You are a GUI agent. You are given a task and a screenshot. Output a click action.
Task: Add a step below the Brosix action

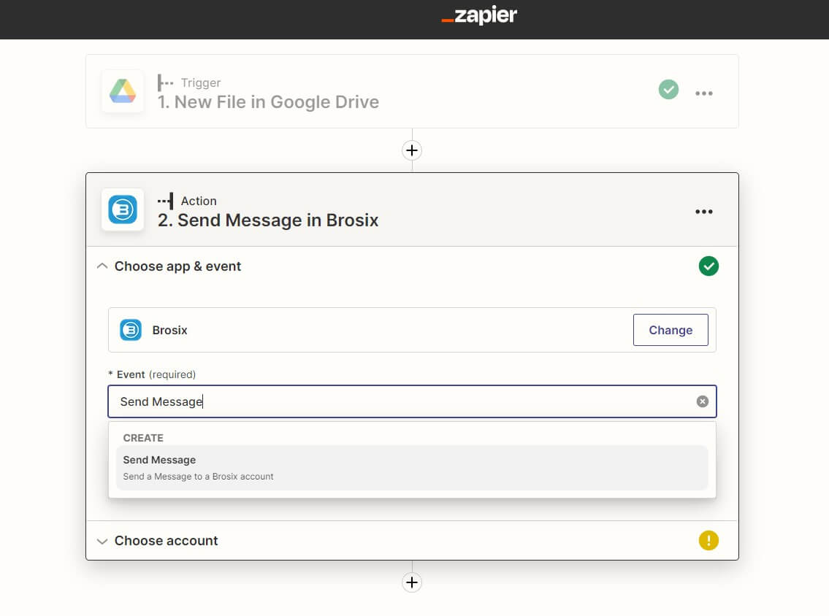tap(412, 582)
